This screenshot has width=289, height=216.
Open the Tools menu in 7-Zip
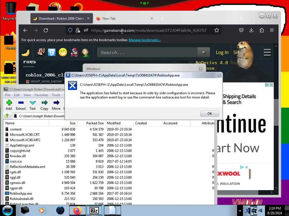pos(56,95)
